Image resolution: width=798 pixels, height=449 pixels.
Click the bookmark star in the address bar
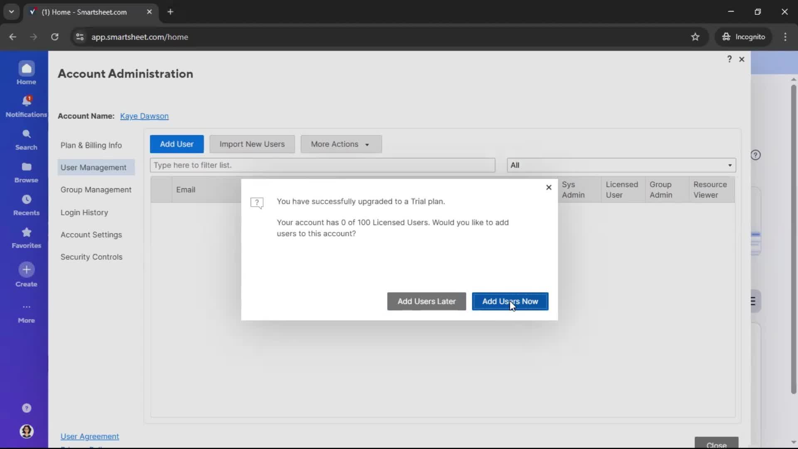(x=695, y=37)
